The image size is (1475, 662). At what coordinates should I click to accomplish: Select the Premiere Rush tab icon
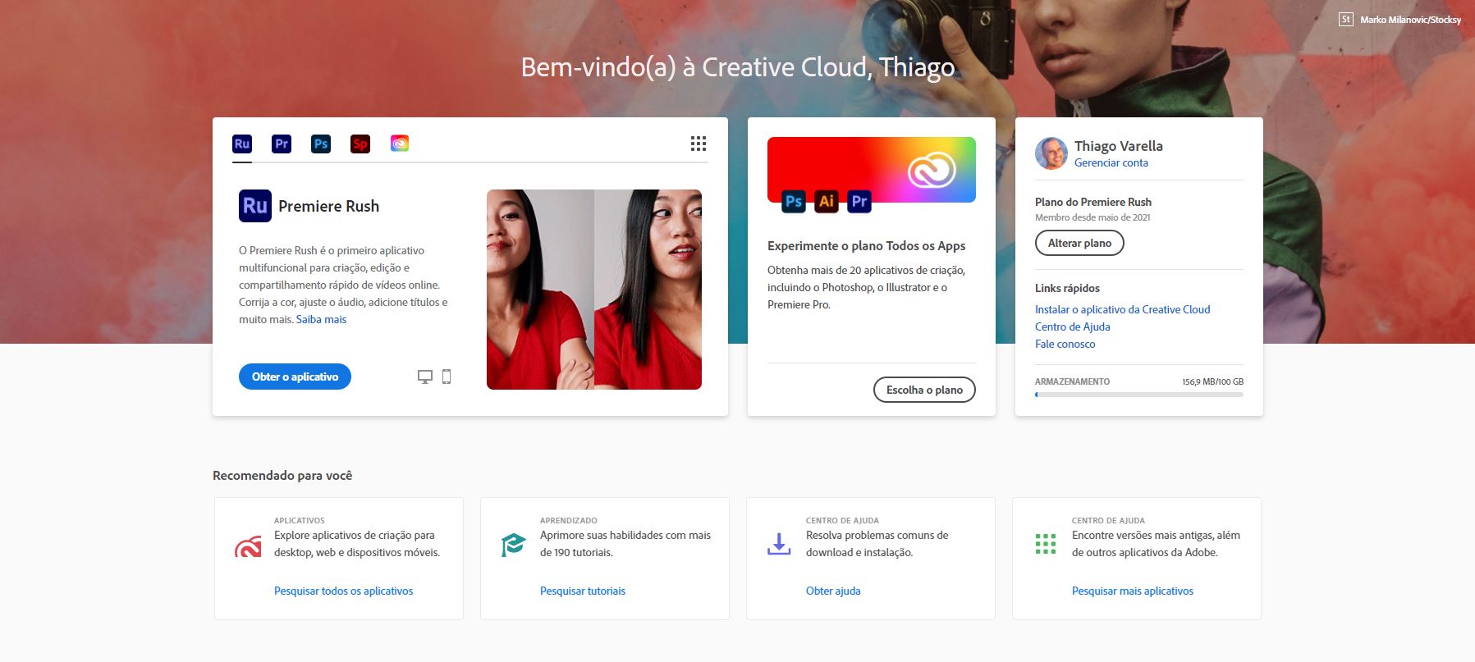242,144
